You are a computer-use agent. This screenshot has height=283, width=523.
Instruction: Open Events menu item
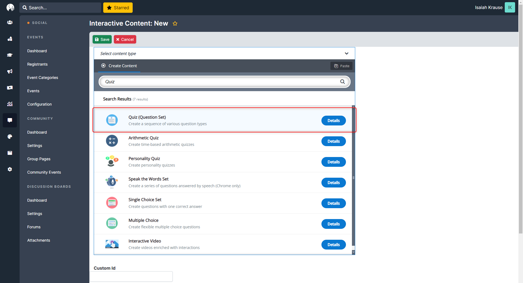click(x=33, y=91)
